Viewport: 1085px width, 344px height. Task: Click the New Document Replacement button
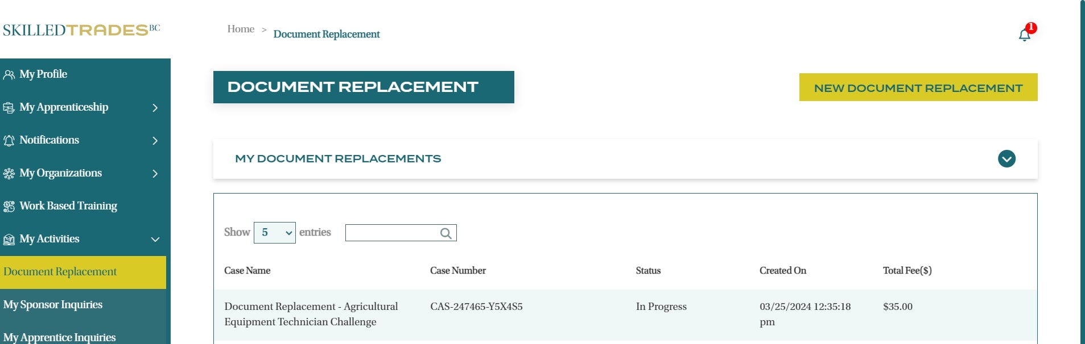(918, 87)
